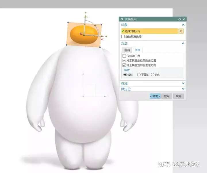Grab the rotation handle on the arc
207x173 pixels.
click(95, 25)
